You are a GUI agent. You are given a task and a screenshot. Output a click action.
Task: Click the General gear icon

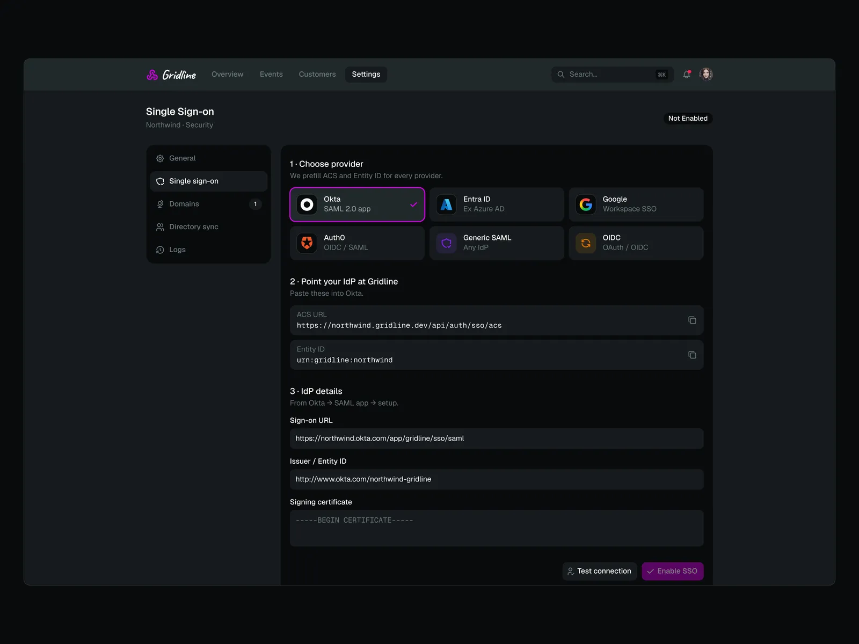tap(160, 158)
